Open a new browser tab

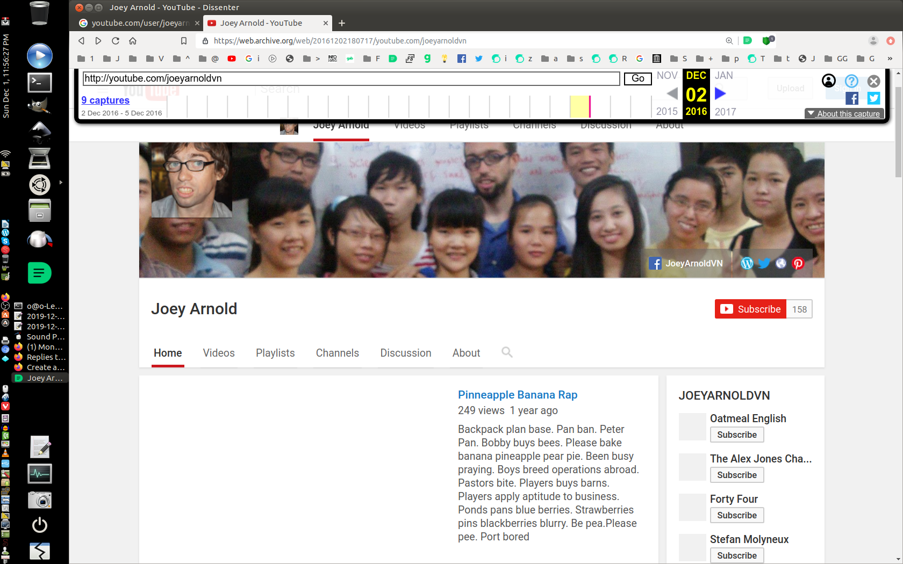(342, 23)
